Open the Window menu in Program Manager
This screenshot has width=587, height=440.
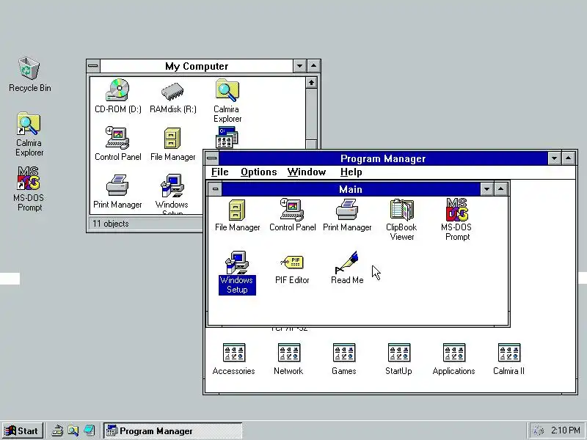307,172
